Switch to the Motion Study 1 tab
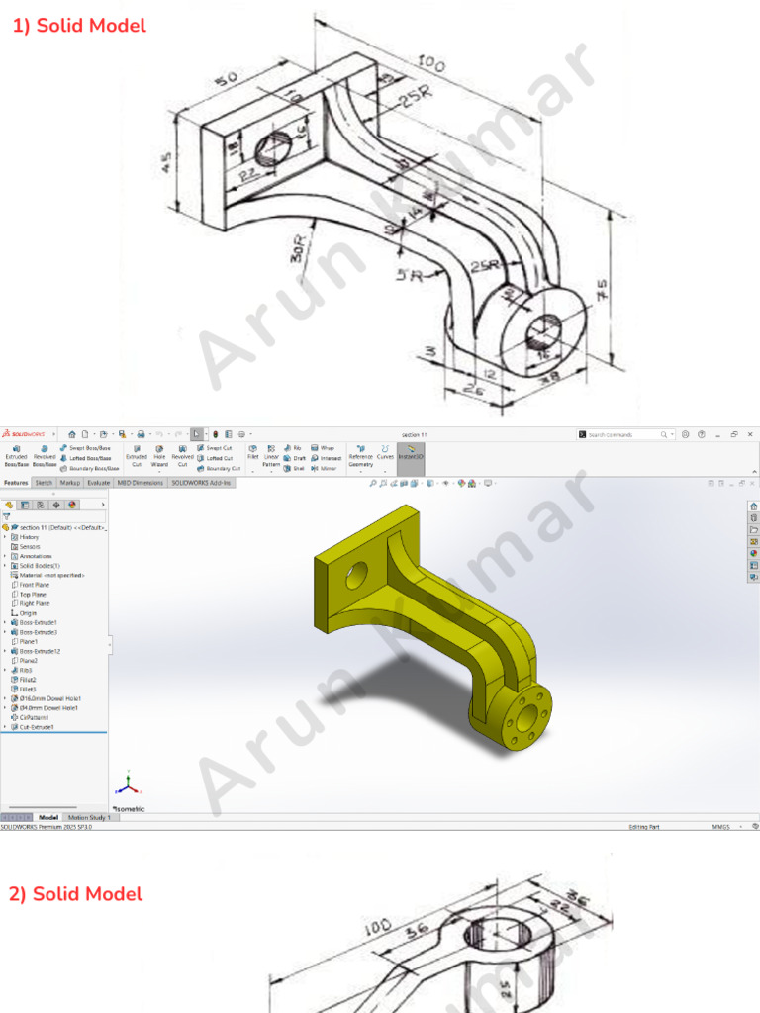Image resolution: width=760 pixels, height=1013 pixels. point(89,817)
